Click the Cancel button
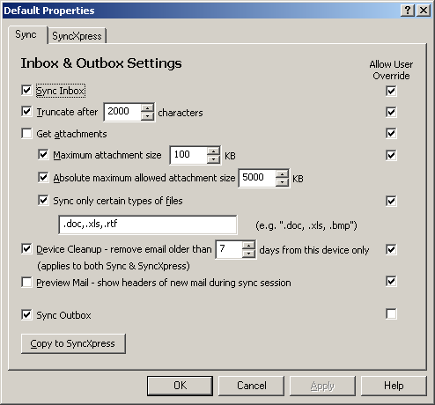Image resolution: width=435 pixels, height=405 pixels. click(x=252, y=386)
